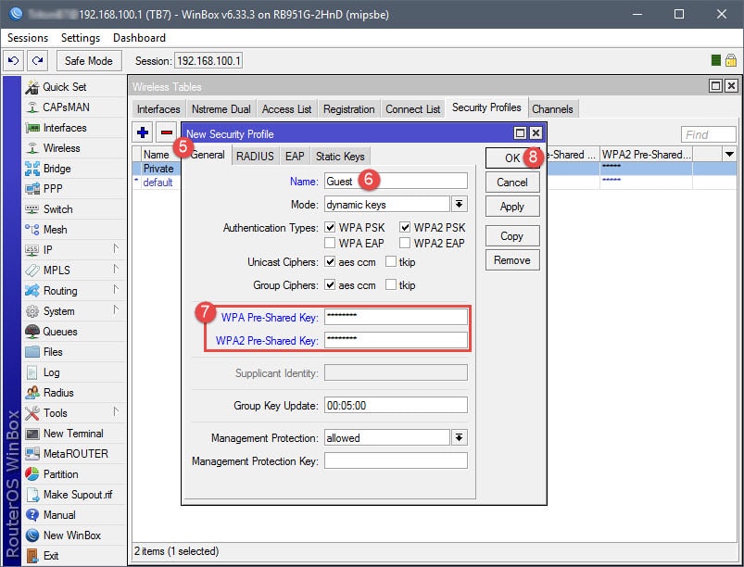Expand the Tools submenu arrow

coord(116,412)
